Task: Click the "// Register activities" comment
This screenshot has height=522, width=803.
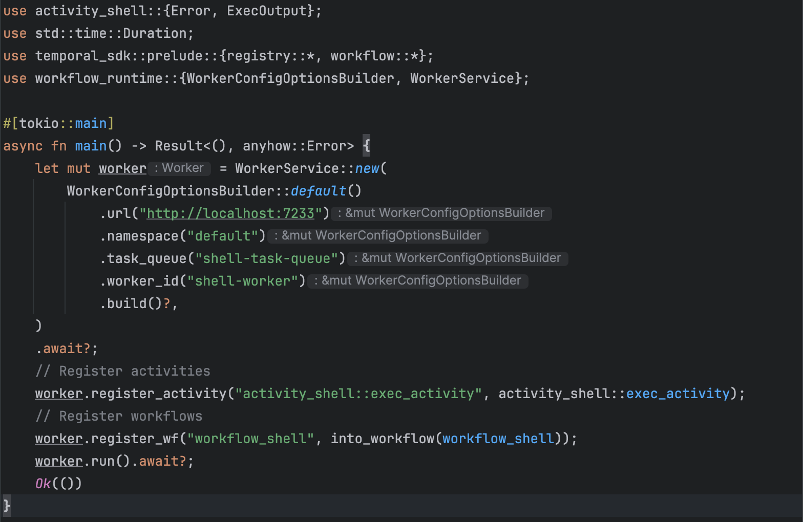Action: 123,371
